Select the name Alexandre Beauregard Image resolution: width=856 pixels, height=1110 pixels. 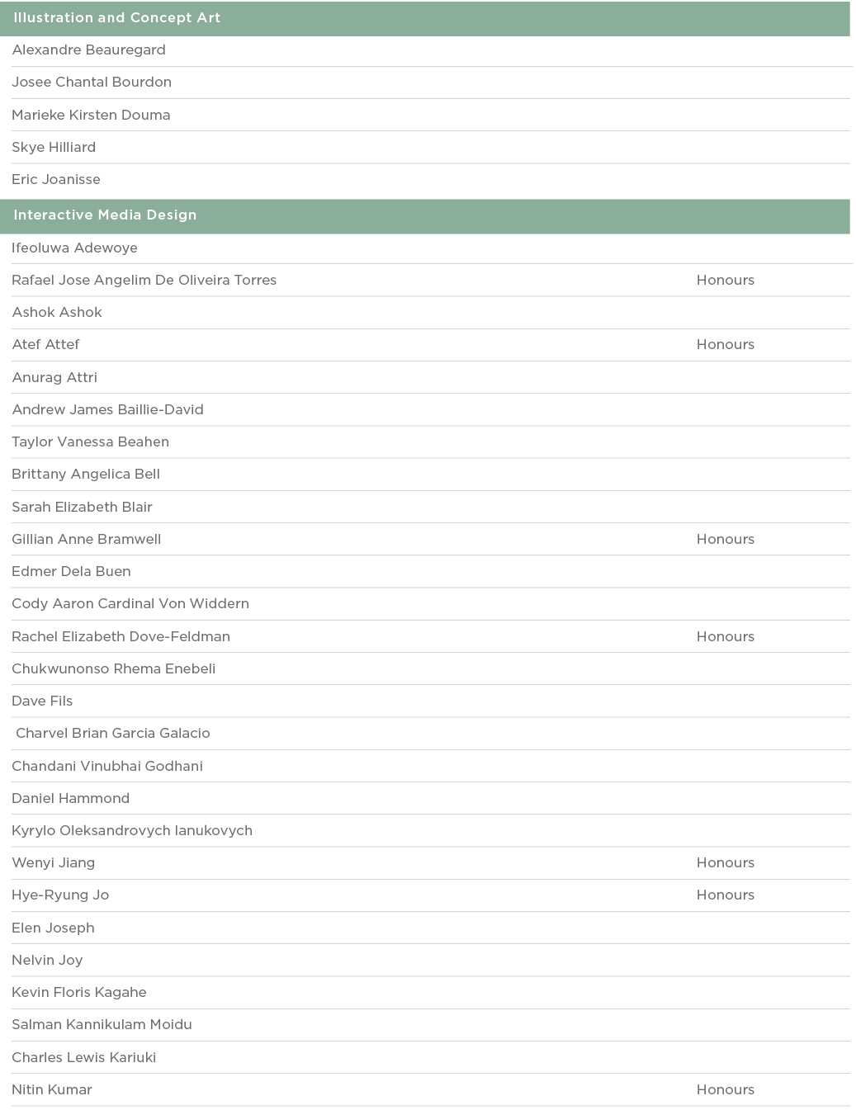pos(88,50)
